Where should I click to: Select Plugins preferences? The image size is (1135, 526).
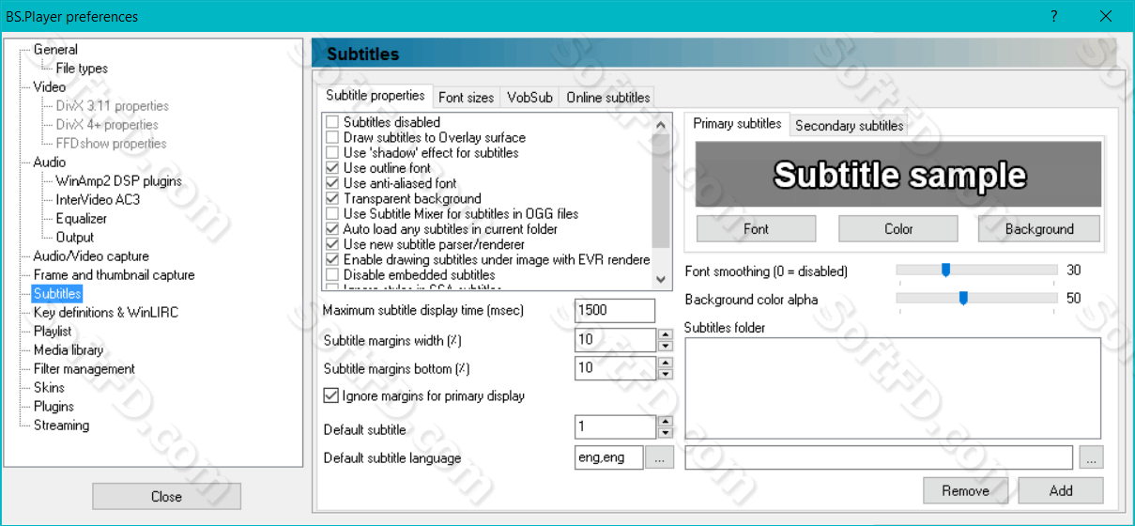(x=54, y=407)
